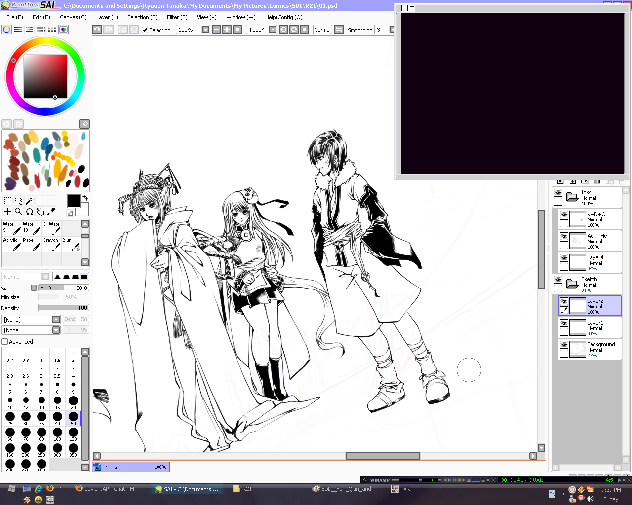This screenshot has width=632, height=505.
Task: Open the zoom percentage dropdown
Action: click(205, 30)
